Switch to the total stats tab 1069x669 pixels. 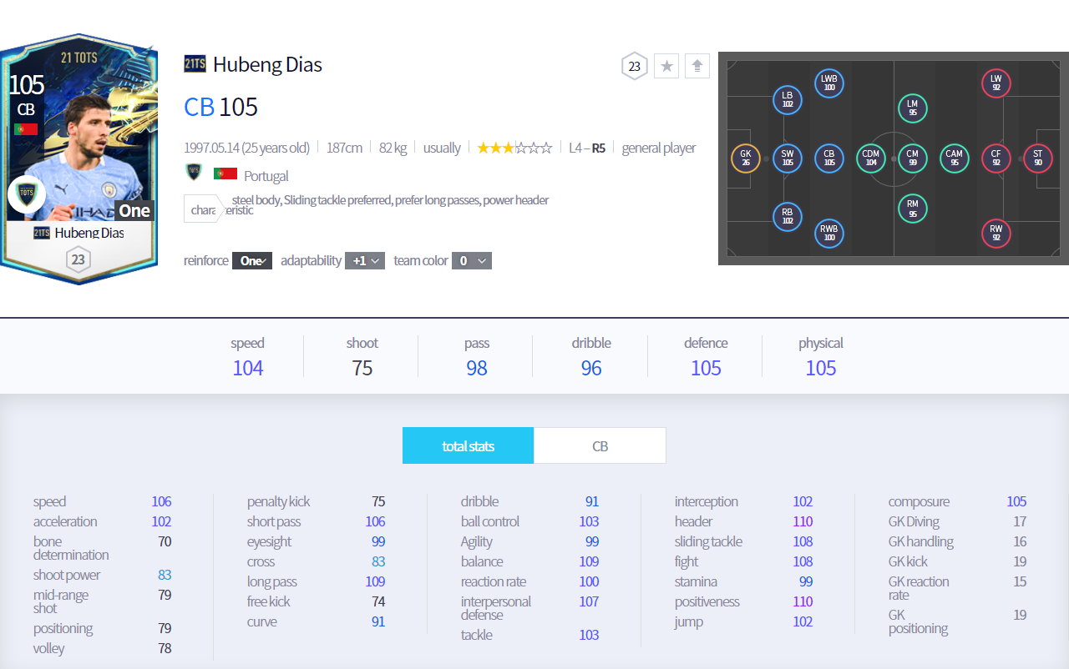[x=468, y=446]
